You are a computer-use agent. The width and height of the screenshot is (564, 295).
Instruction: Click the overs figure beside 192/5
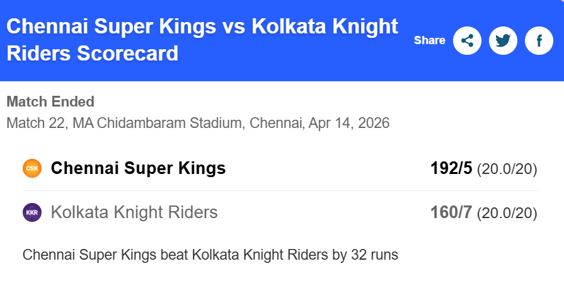(507, 169)
